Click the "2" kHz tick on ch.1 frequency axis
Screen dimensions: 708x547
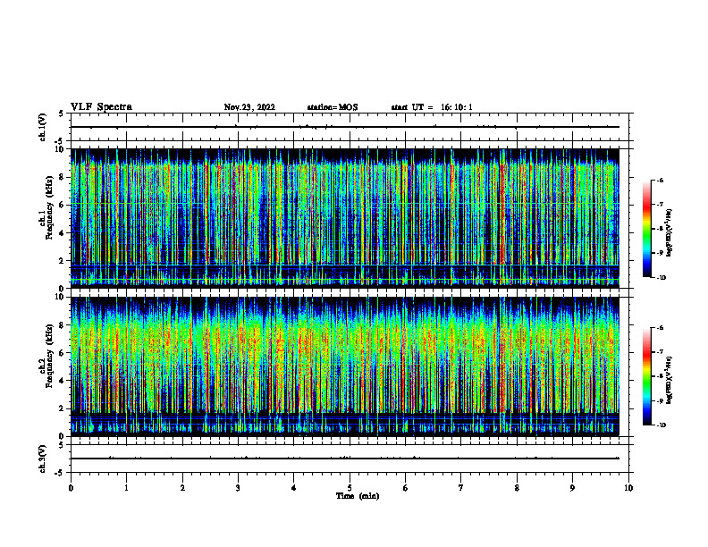[x=63, y=260]
